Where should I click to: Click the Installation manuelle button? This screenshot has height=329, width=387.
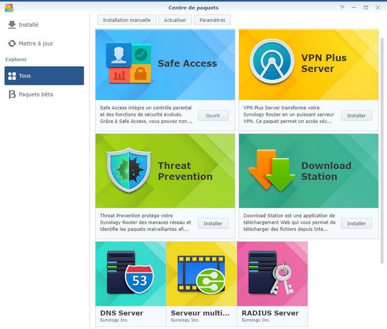click(127, 20)
